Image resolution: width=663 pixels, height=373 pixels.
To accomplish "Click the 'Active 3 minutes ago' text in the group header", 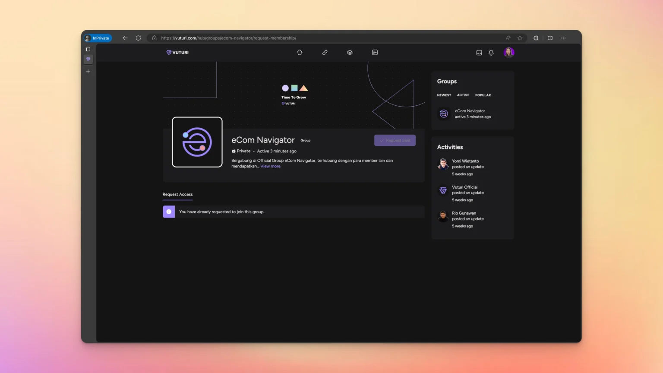I will coord(277,151).
